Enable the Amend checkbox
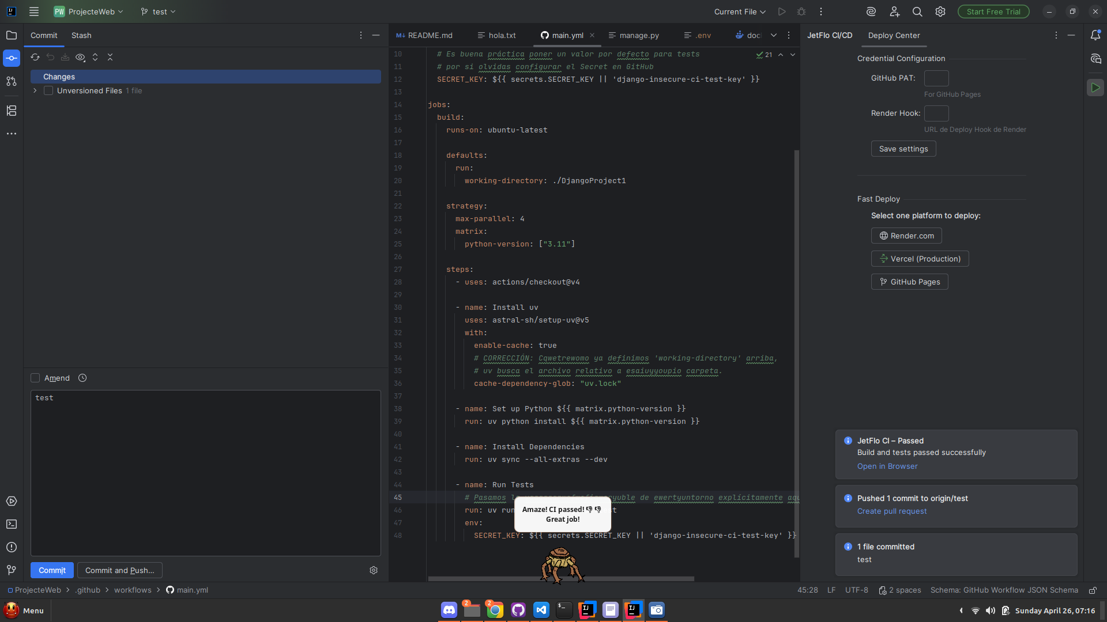This screenshot has width=1107, height=622. [x=35, y=378]
